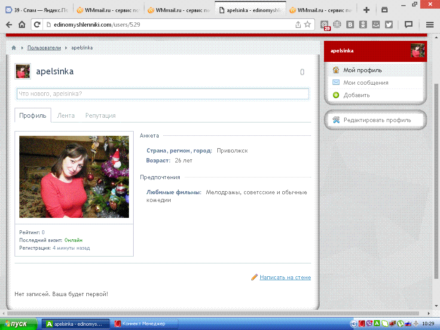Open a new tab with plus icon
The image size is (440, 330).
tap(366, 10)
